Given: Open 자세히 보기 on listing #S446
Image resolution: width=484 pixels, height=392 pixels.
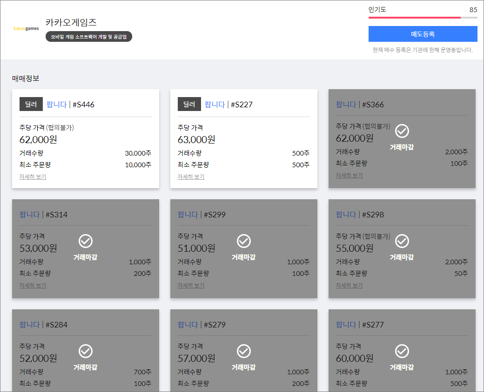Looking at the screenshot, I should pos(33,177).
